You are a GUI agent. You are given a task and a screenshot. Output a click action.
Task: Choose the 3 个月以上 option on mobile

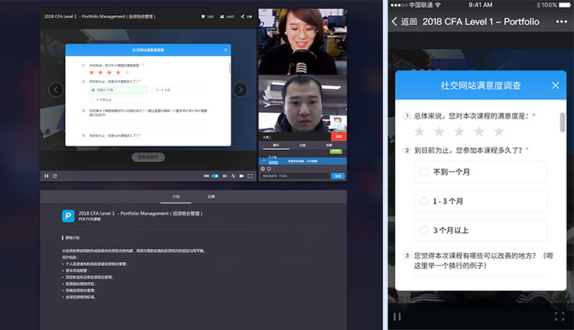click(424, 230)
